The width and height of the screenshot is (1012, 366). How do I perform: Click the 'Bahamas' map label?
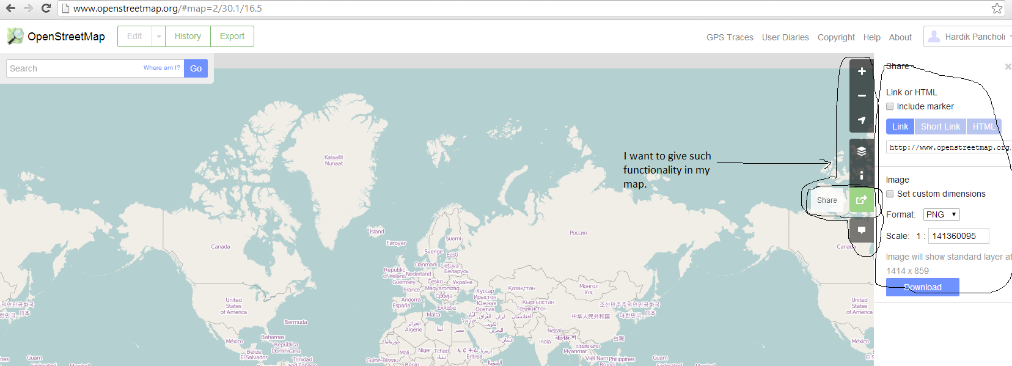click(x=273, y=337)
